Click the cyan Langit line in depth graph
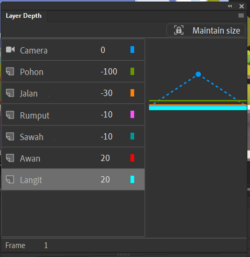 coord(198,108)
